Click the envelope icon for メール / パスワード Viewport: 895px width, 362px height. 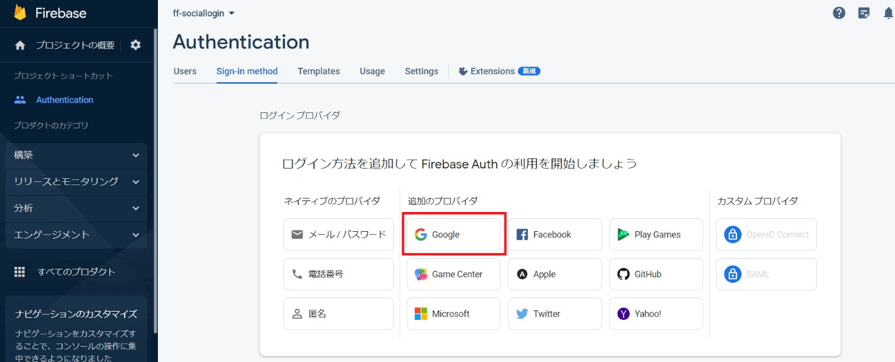pos(297,234)
